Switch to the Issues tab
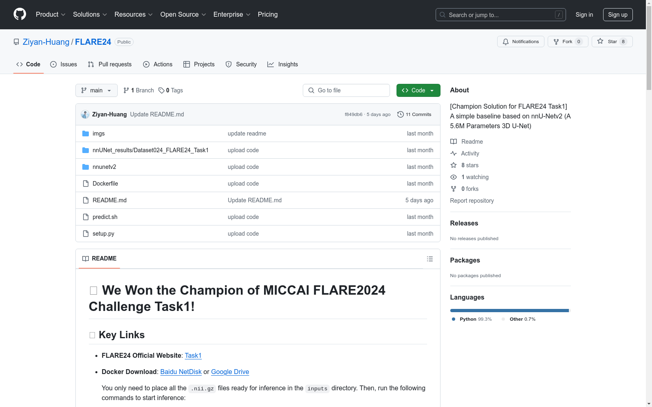The width and height of the screenshot is (652, 407). point(64,64)
